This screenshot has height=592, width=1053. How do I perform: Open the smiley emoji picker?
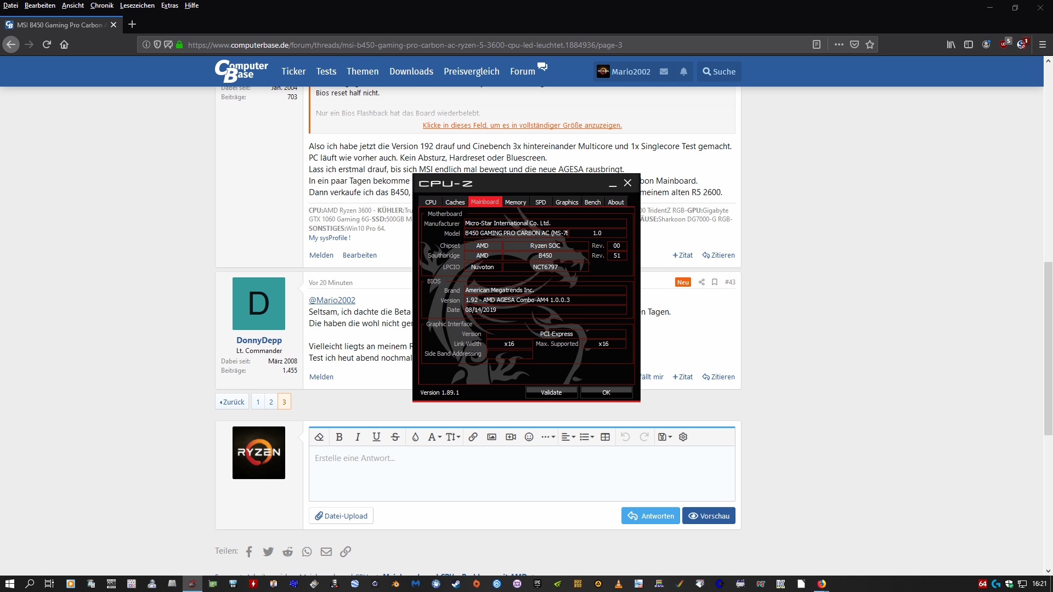[x=529, y=437]
